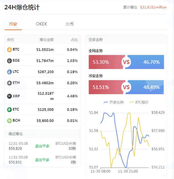The image size is (174, 179).
Task: Click the EOS coin icon
Action: click(9, 61)
